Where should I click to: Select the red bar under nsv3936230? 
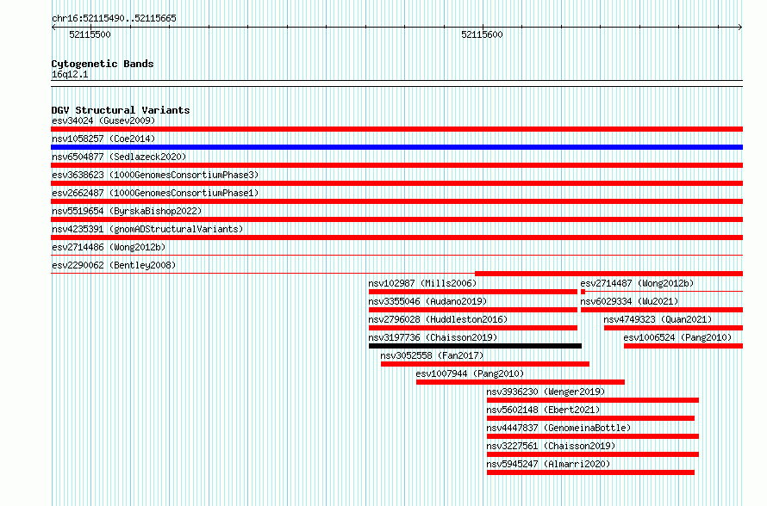[593, 400]
